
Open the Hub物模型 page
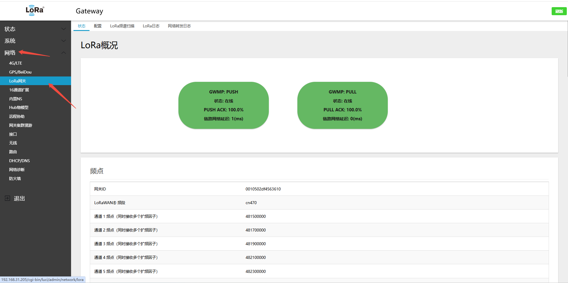pos(19,107)
